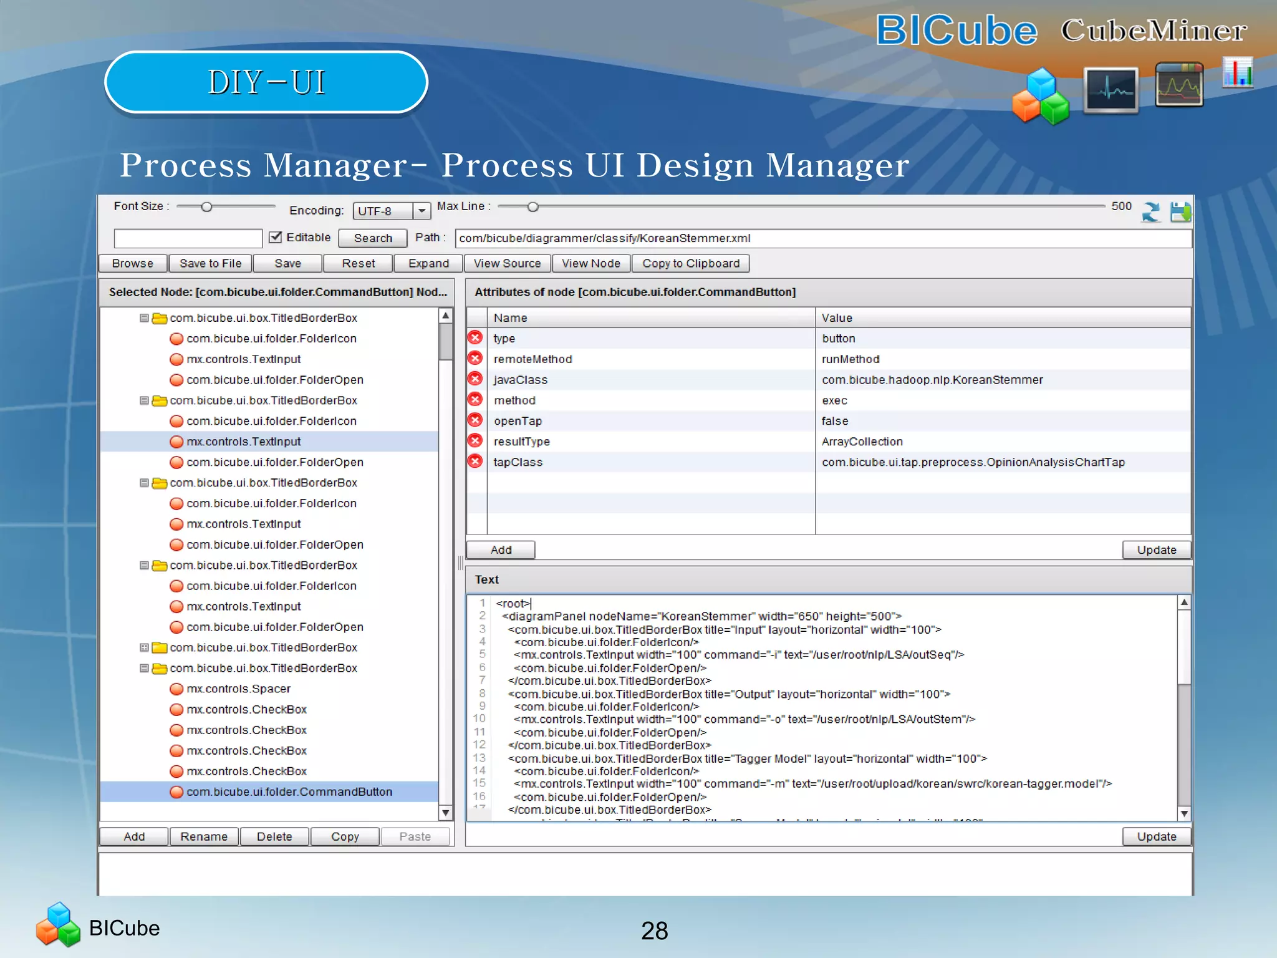This screenshot has height=958, width=1277.
Task: Click the refresh arrows icon
Action: (x=1150, y=212)
